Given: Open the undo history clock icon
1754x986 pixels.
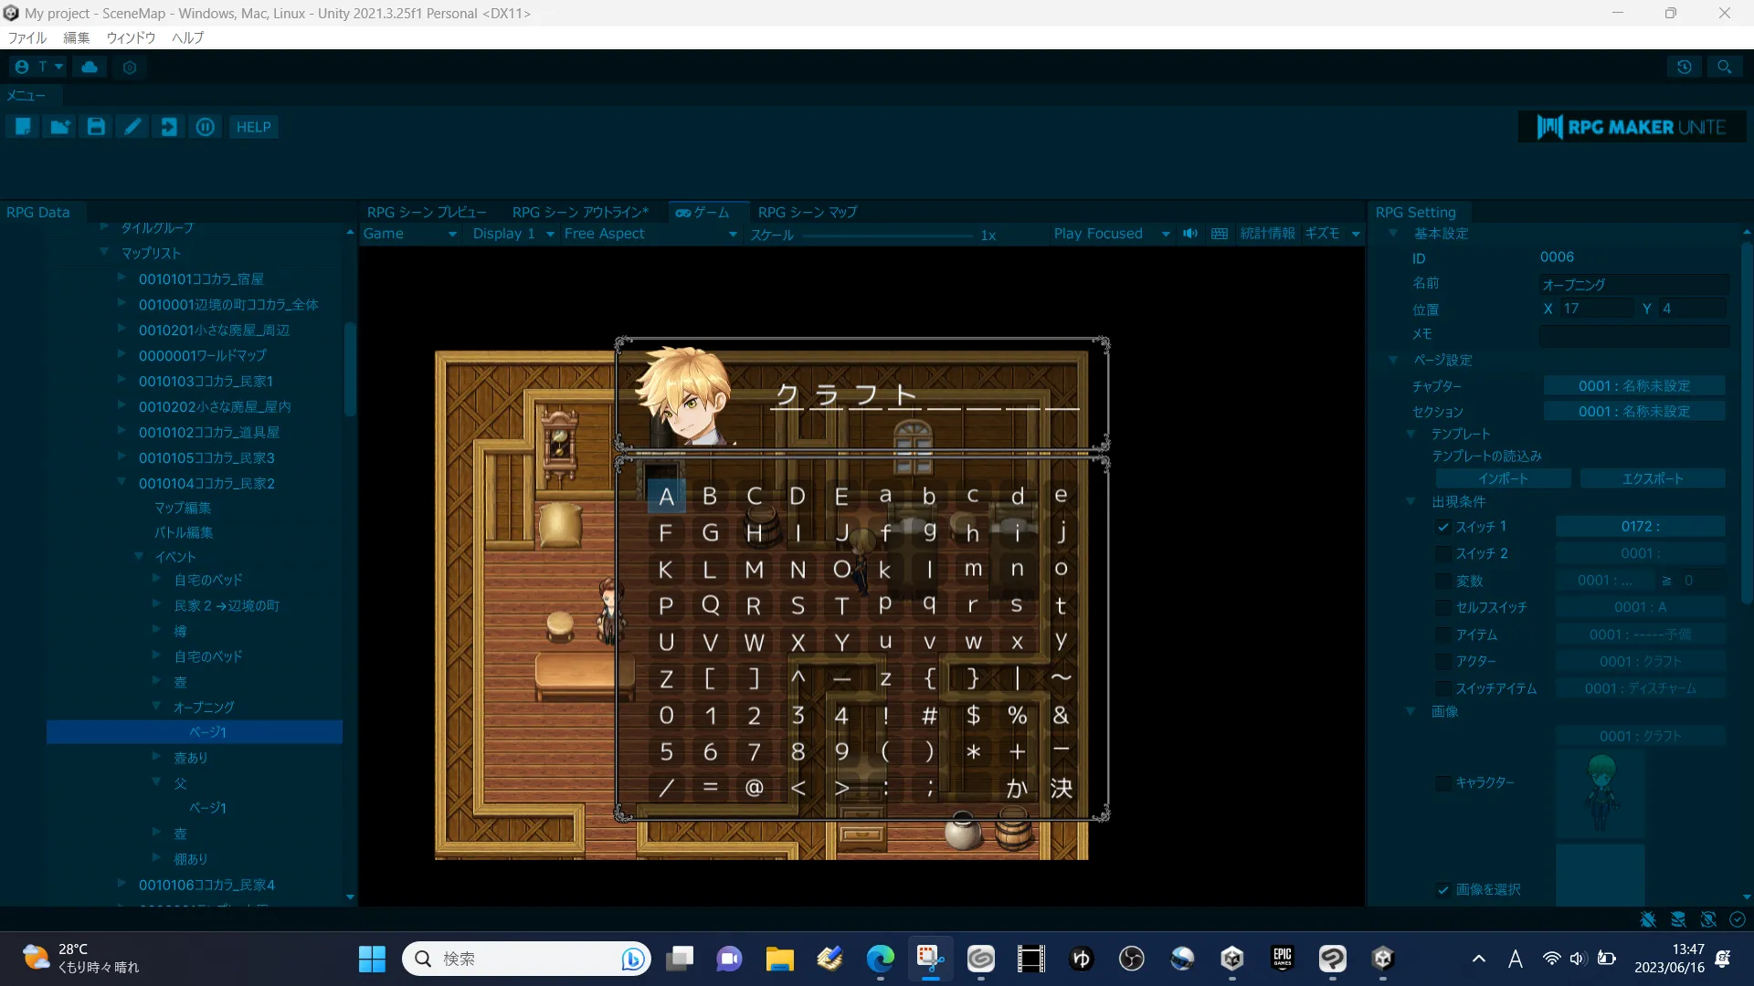Looking at the screenshot, I should pyautogui.click(x=1685, y=67).
